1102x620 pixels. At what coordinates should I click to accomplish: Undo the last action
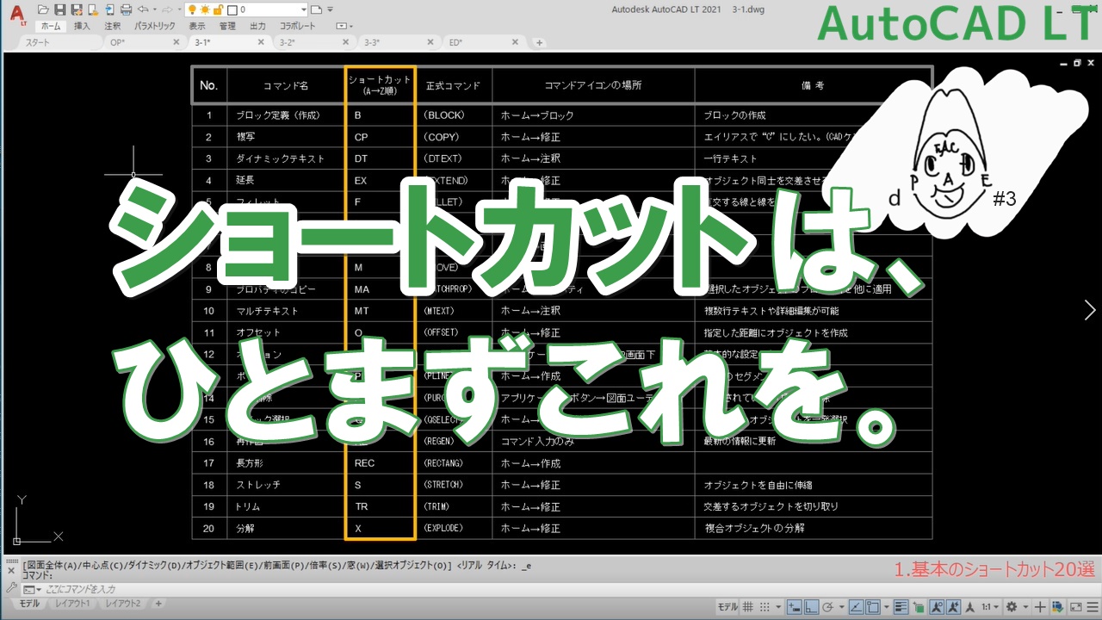pos(143,9)
